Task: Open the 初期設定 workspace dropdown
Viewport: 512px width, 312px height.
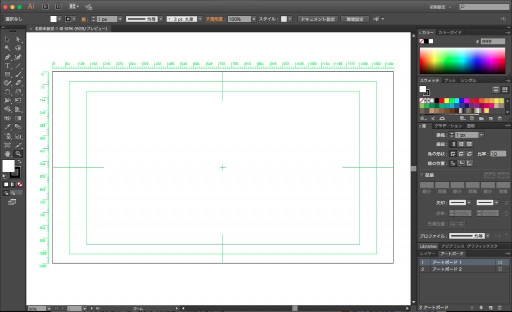Action: [x=440, y=7]
